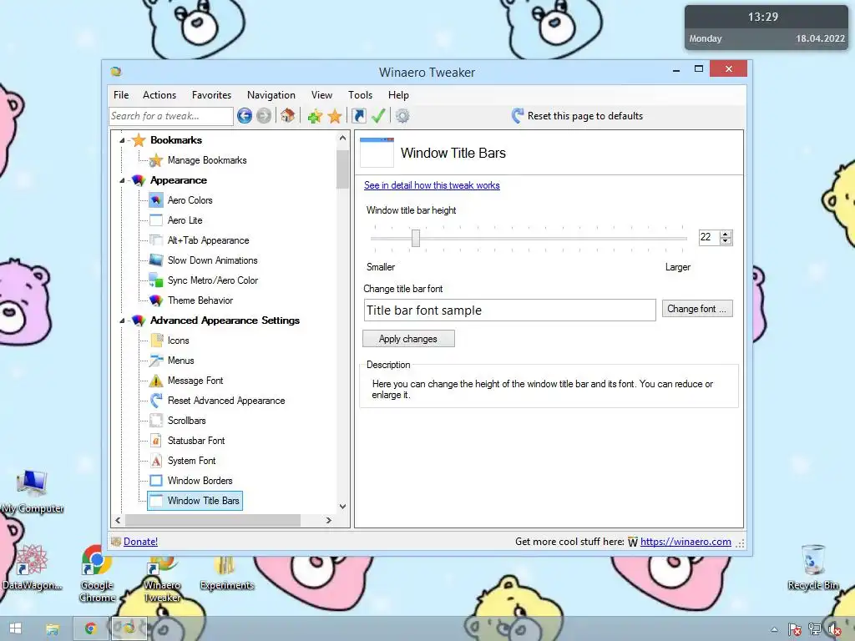Click the title bar font sample field

tap(509, 310)
